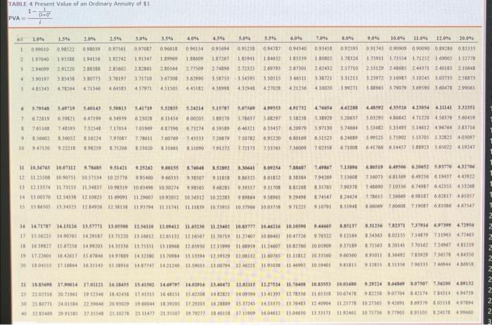Click bold cell value 5.79548 in row 6
This screenshot has height=325, width=492.
click(41, 108)
